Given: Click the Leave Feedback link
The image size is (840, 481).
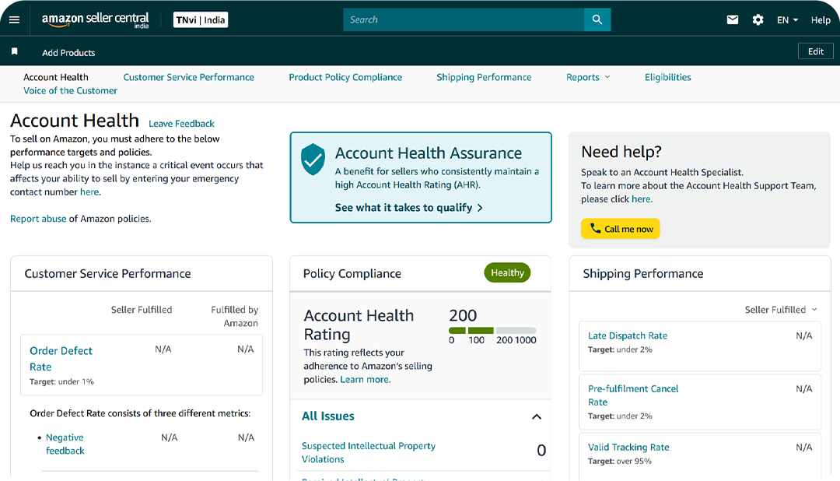Looking at the screenshot, I should coord(181,123).
